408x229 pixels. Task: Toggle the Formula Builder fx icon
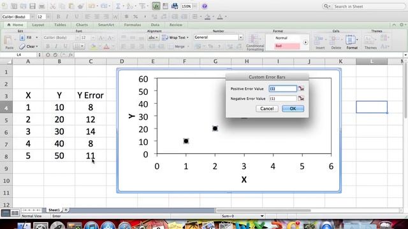pos(156,6)
